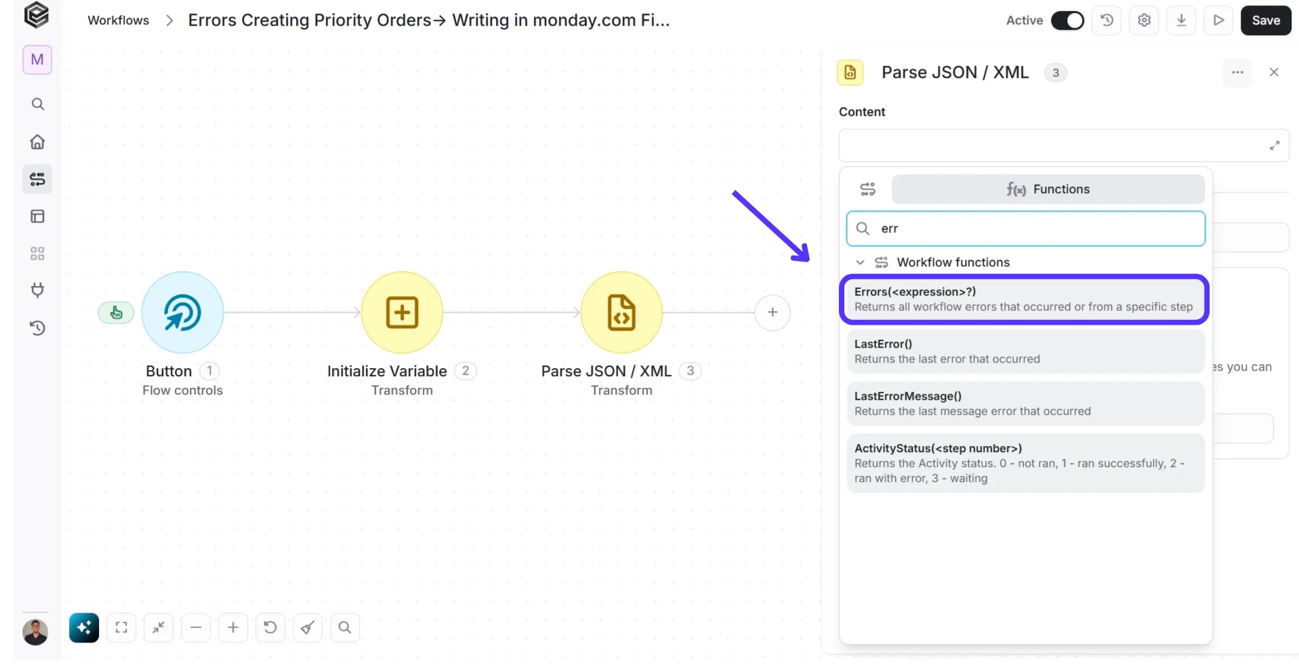Open version history in top bar
This screenshot has height=669, width=1299.
pos(1107,20)
